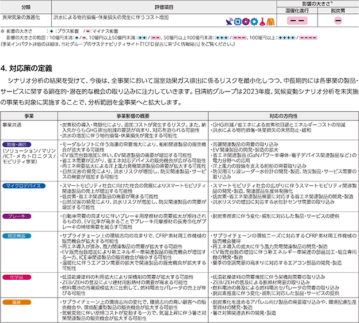
Task: Click the 温暖化に伴うエアコン需要の拡大 bullet
Action: pos(133,265)
